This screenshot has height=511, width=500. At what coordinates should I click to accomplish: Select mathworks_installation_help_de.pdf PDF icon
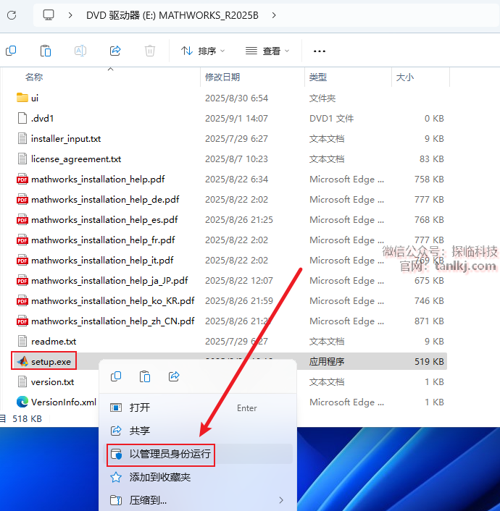[x=22, y=200]
